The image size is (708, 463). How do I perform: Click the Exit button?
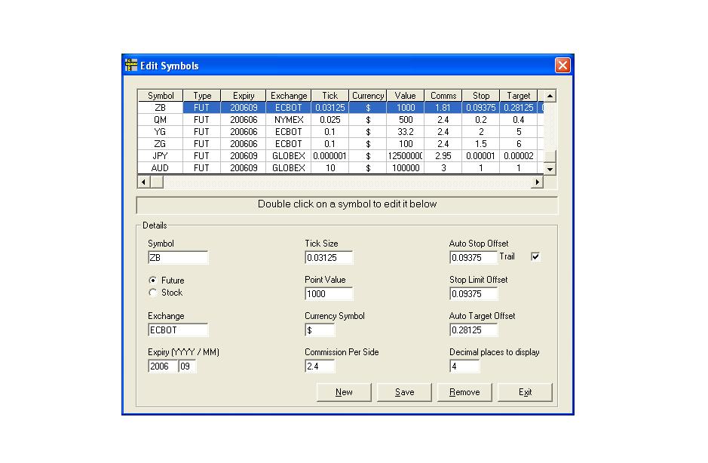[525, 392]
